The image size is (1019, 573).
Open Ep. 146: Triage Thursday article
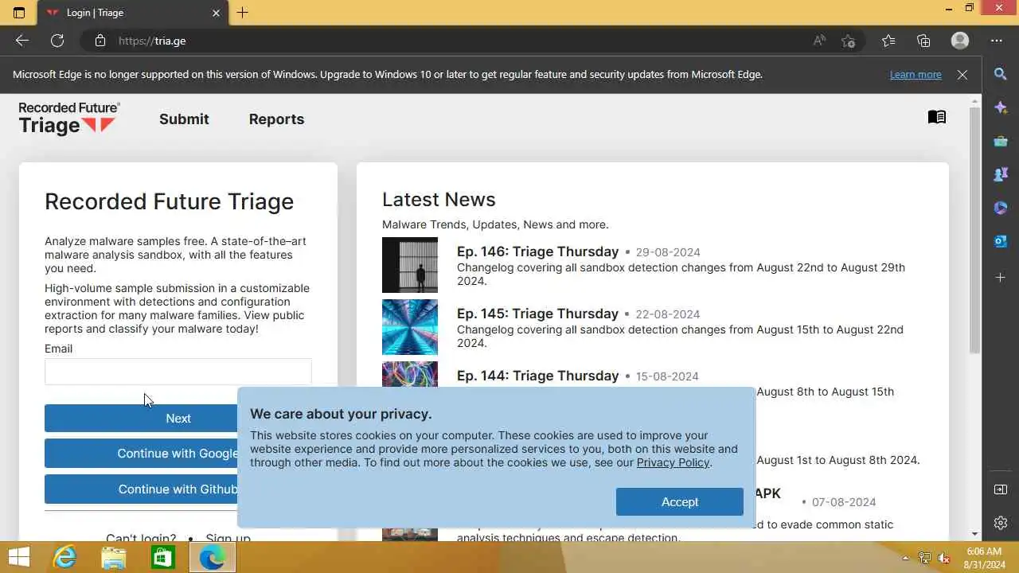tap(537, 251)
